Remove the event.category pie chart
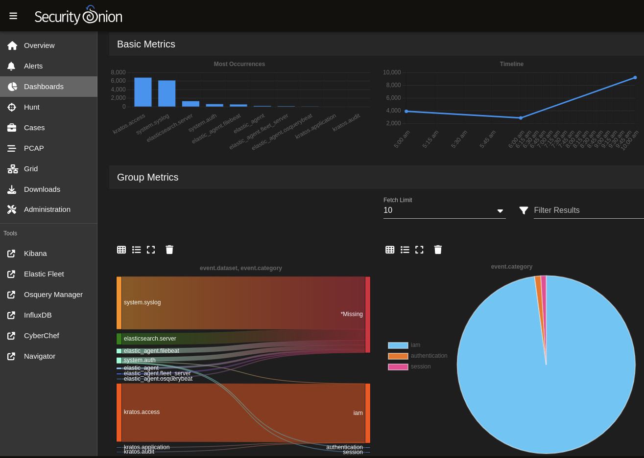Image resolution: width=644 pixels, height=458 pixels. tap(438, 250)
